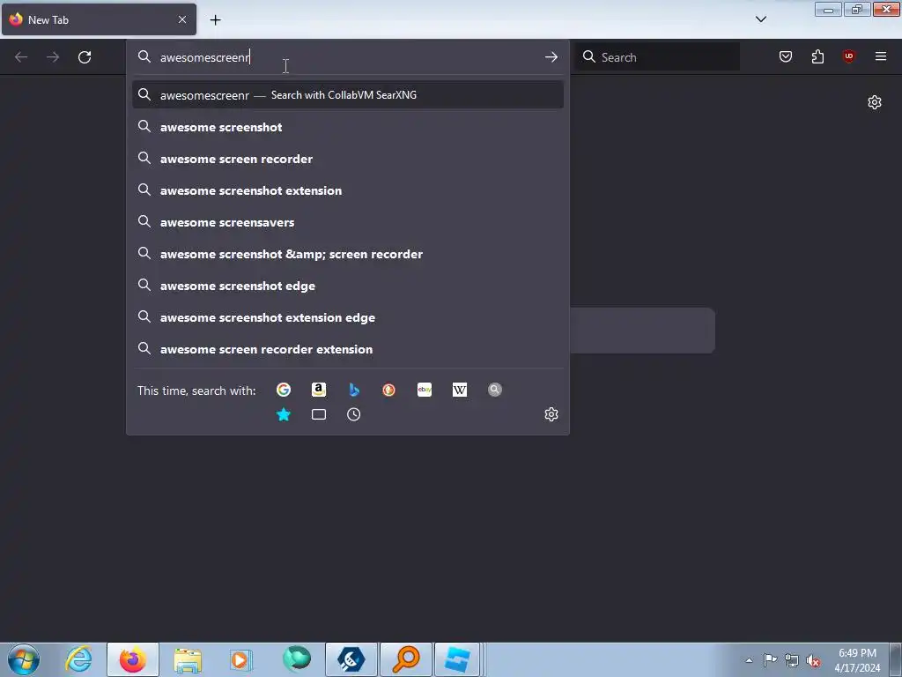Choose suggestion 'awesome screen recorder'
The height and width of the screenshot is (677, 902).
347,159
